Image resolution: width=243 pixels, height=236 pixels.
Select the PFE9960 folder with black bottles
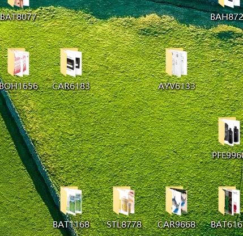(229, 132)
